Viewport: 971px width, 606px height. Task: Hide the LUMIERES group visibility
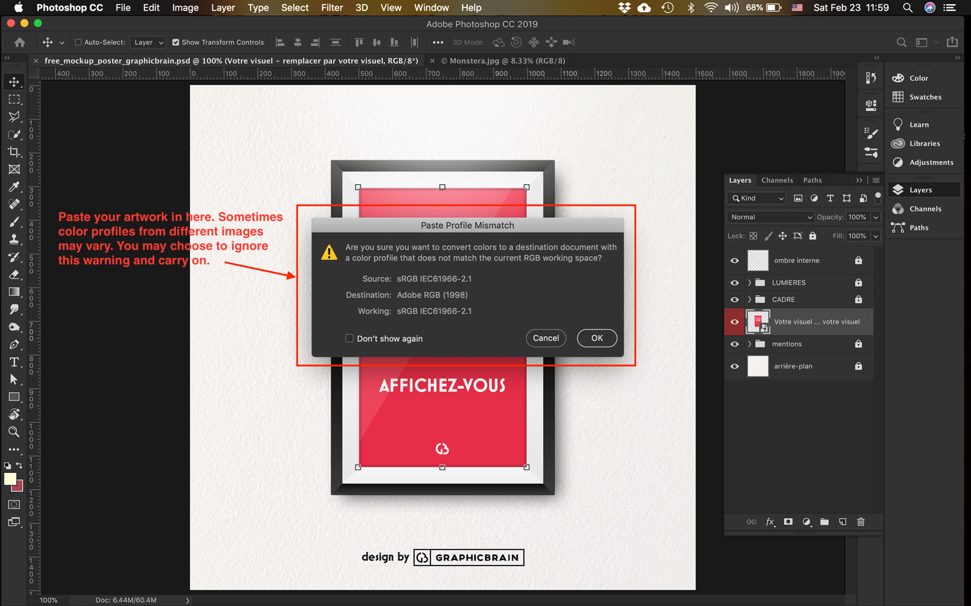734,282
